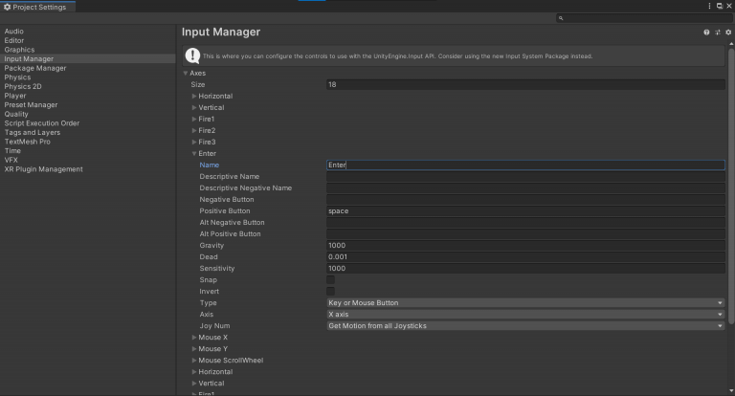
Task: Select Physics 2D in the settings list
Action: click(x=22, y=87)
